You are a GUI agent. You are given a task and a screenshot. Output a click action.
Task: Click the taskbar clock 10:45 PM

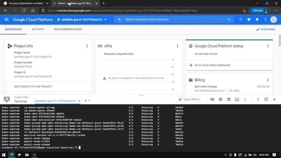tap(263, 155)
